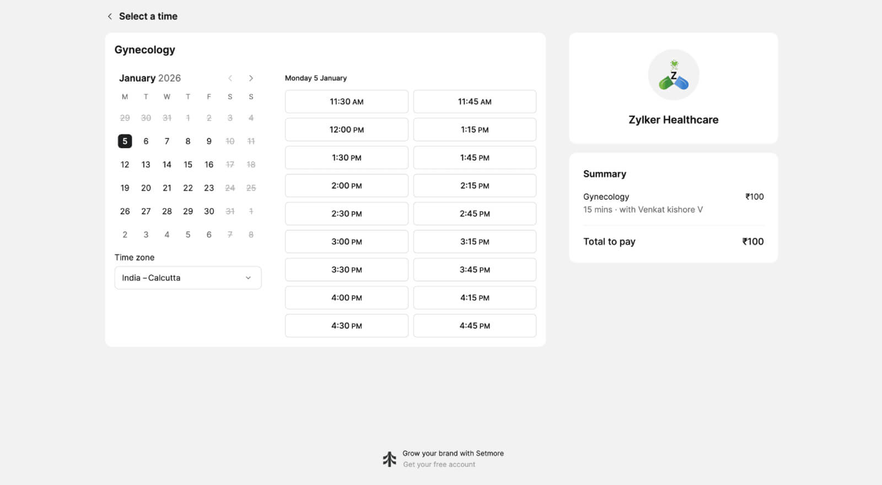Screen dimensions: 882x485
Task: Book the 11:30 AM time slot
Action: pyautogui.click(x=347, y=102)
